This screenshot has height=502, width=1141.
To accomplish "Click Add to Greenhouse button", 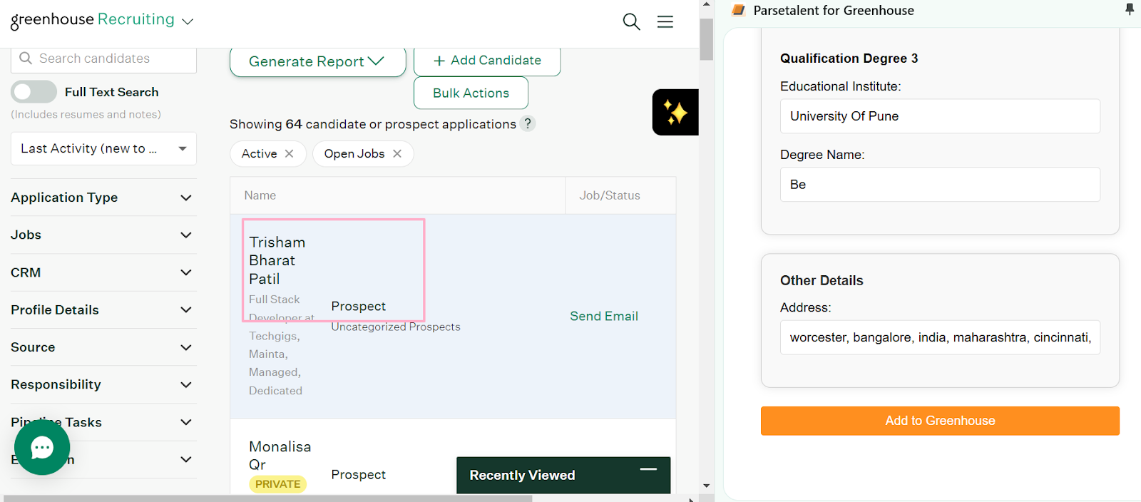I will tap(940, 421).
